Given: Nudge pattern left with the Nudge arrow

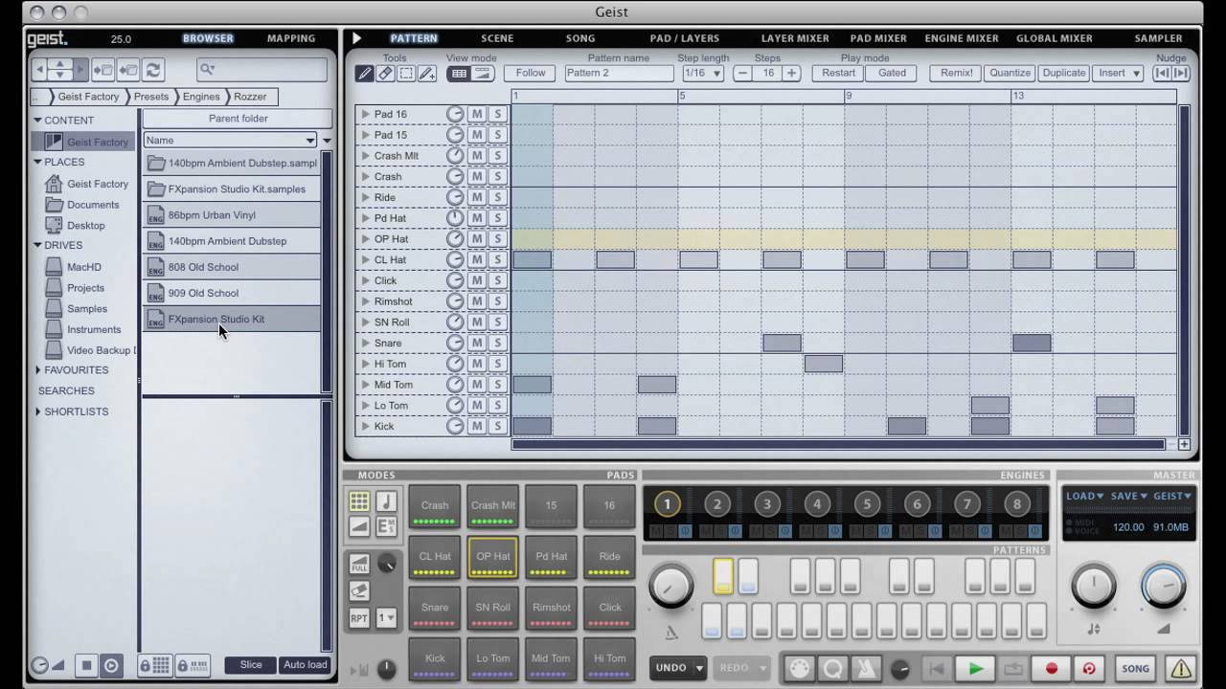Looking at the screenshot, I should [x=1162, y=73].
